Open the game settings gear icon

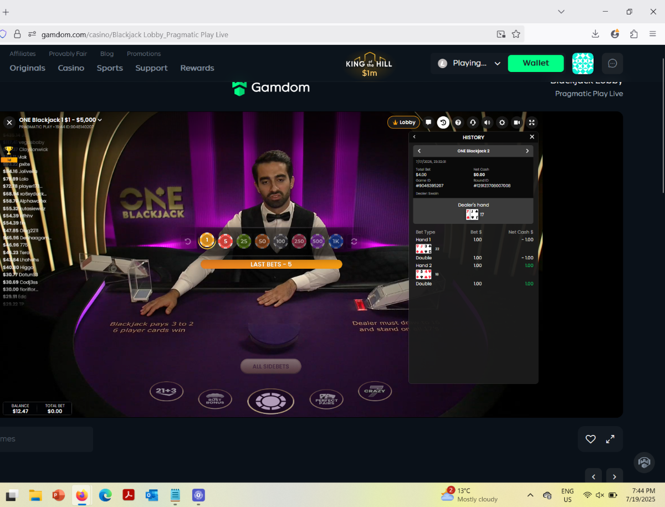tap(502, 122)
